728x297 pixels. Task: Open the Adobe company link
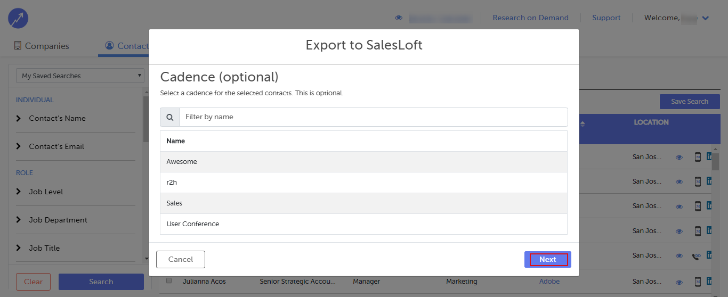(x=549, y=281)
